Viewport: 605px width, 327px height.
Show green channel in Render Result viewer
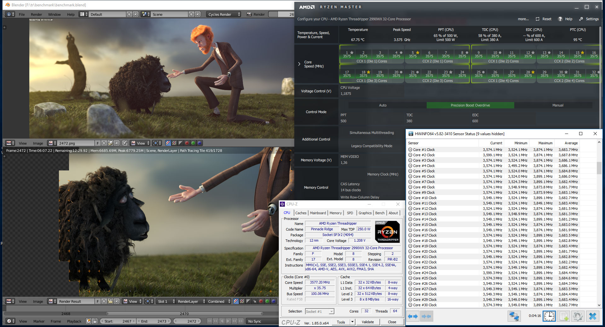267,301
